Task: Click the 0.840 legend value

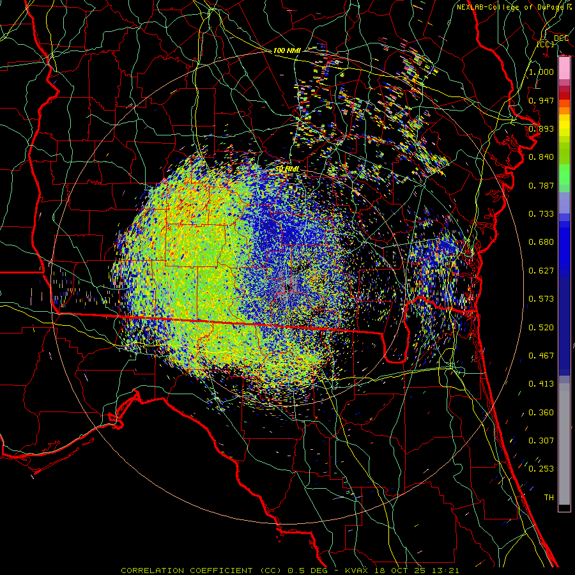Action: tap(541, 157)
